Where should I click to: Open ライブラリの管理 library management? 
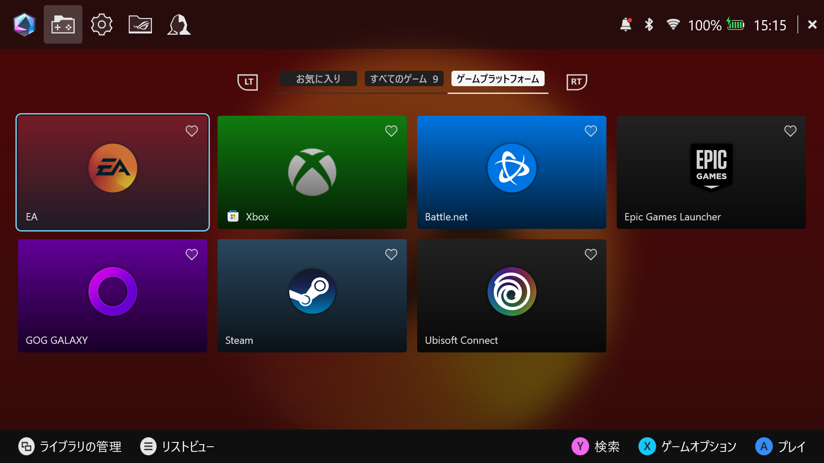pyautogui.click(x=70, y=446)
